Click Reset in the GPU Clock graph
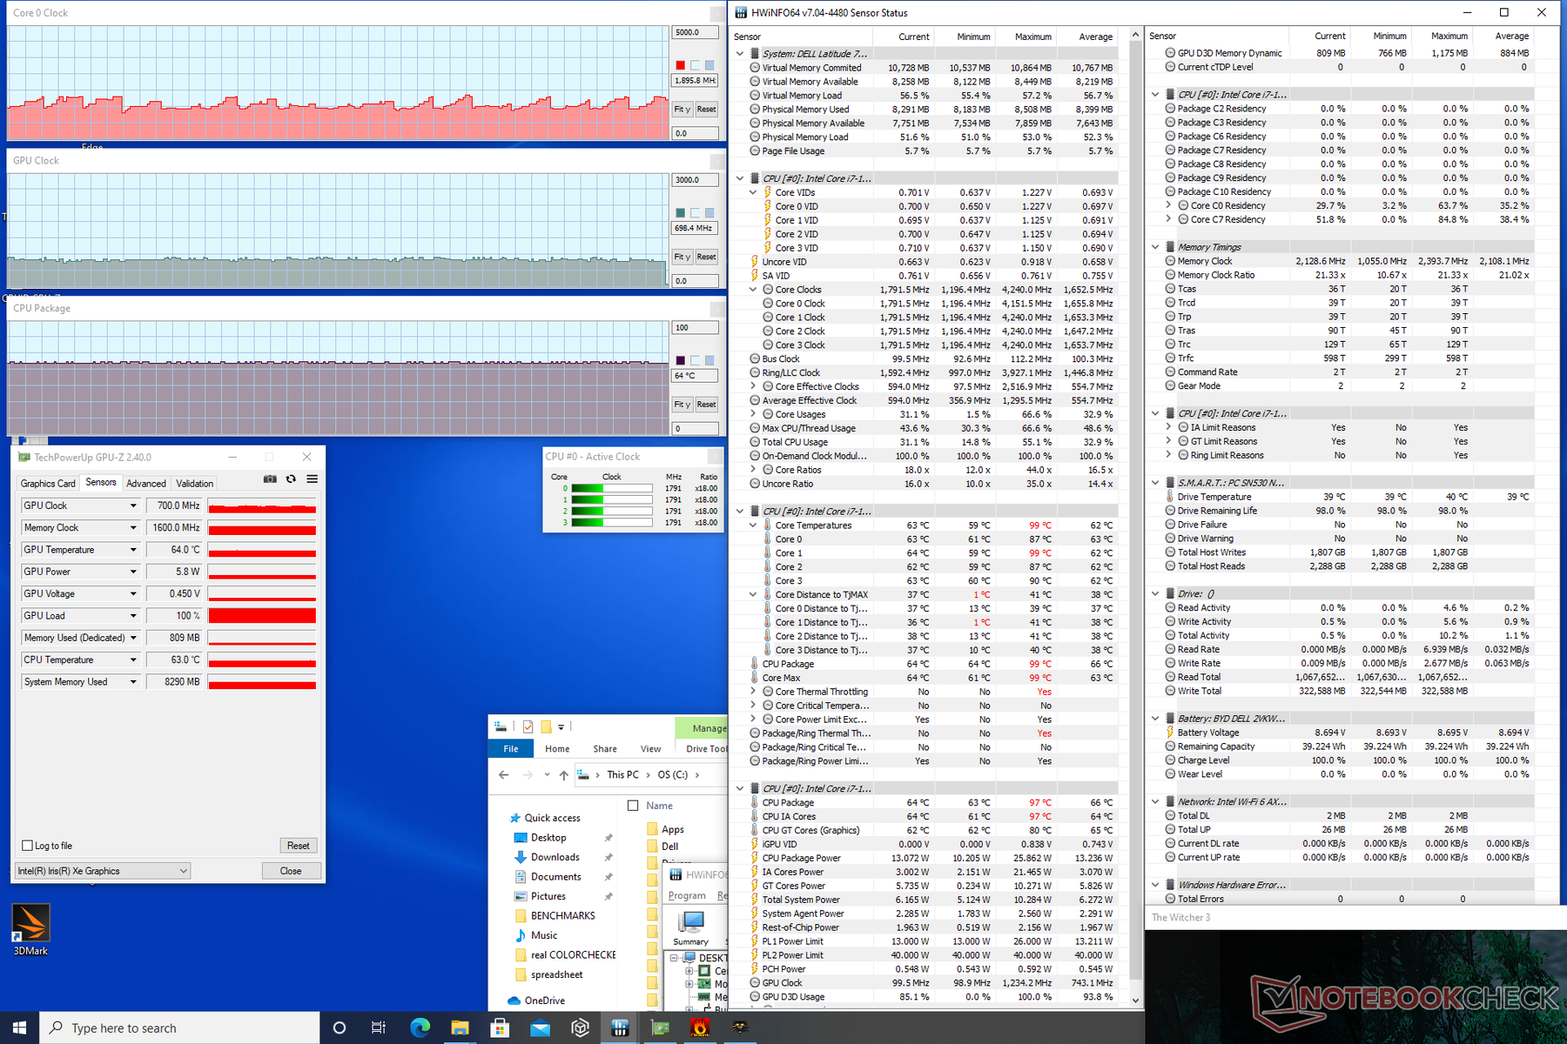The width and height of the screenshot is (1567, 1044). (707, 257)
